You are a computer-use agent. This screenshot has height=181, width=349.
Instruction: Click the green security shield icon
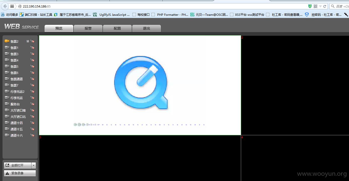[310, 6]
